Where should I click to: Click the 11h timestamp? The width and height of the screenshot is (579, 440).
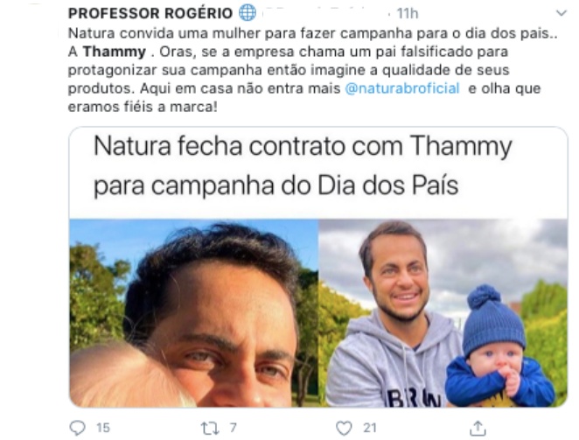coord(408,14)
